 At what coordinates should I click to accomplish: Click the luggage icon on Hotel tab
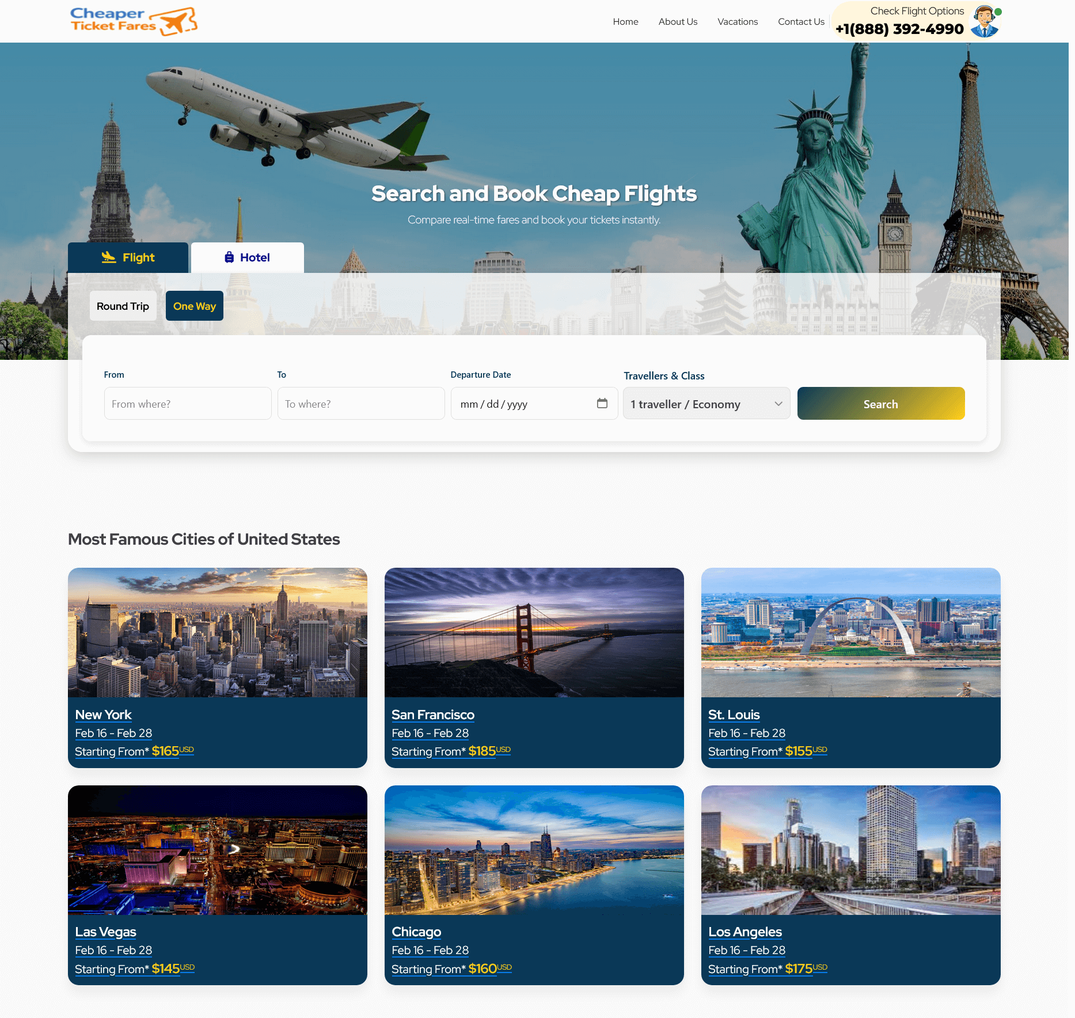tap(229, 257)
